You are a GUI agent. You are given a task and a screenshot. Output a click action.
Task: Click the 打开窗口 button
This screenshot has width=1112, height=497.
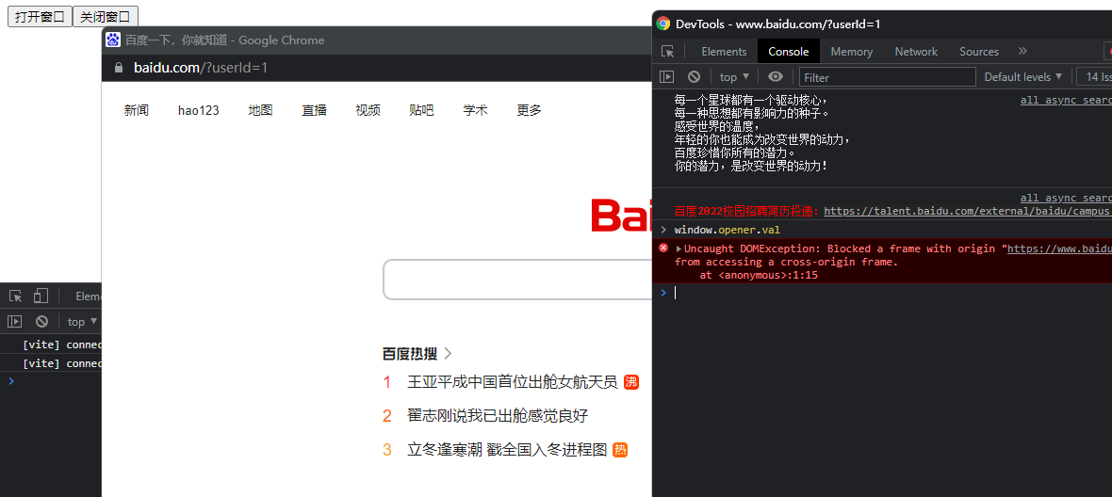(x=40, y=16)
